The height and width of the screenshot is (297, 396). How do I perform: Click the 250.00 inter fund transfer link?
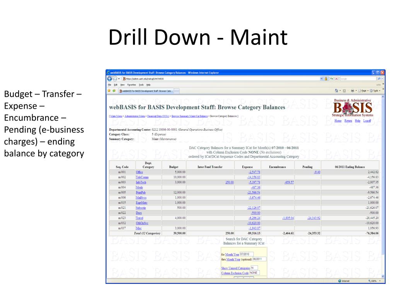pyautogui.click(x=230, y=183)
